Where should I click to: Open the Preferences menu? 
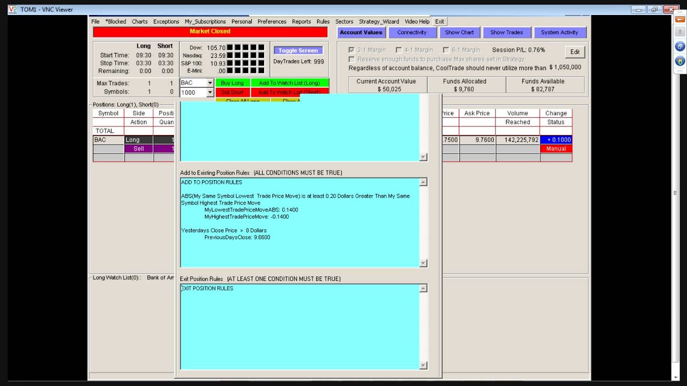click(x=272, y=21)
